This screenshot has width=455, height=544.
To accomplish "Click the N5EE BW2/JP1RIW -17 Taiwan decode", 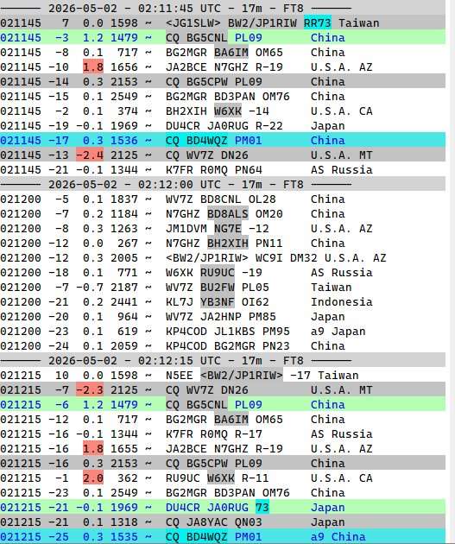I will [223, 376].
